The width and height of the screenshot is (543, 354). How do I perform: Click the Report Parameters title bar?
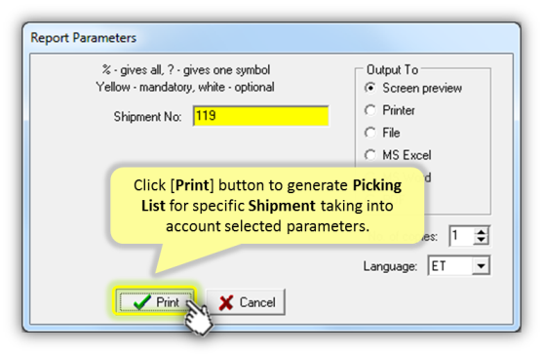point(271,37)
